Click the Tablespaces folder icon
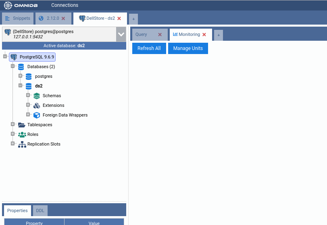The image size is (327, 225). click(x=22, y=125)
